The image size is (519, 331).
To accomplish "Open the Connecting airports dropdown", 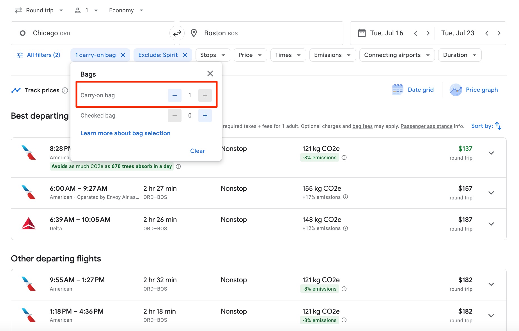I will [396, 55].
